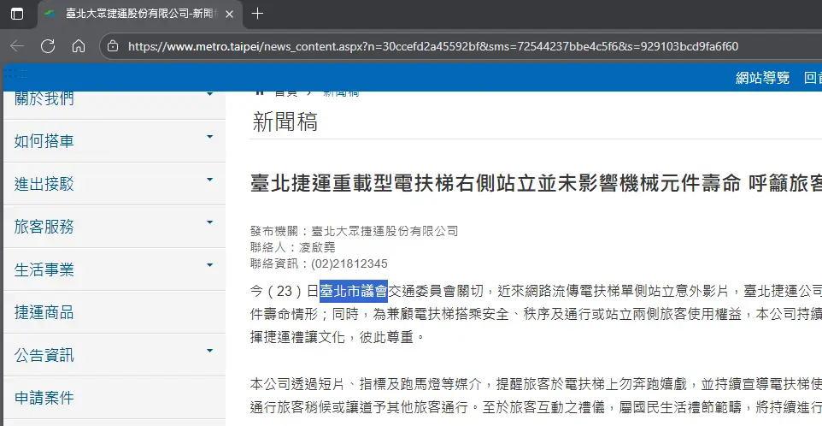This screenshot has height=426, width=822.
Task: Go to browser home page
Action: (79, 46)
